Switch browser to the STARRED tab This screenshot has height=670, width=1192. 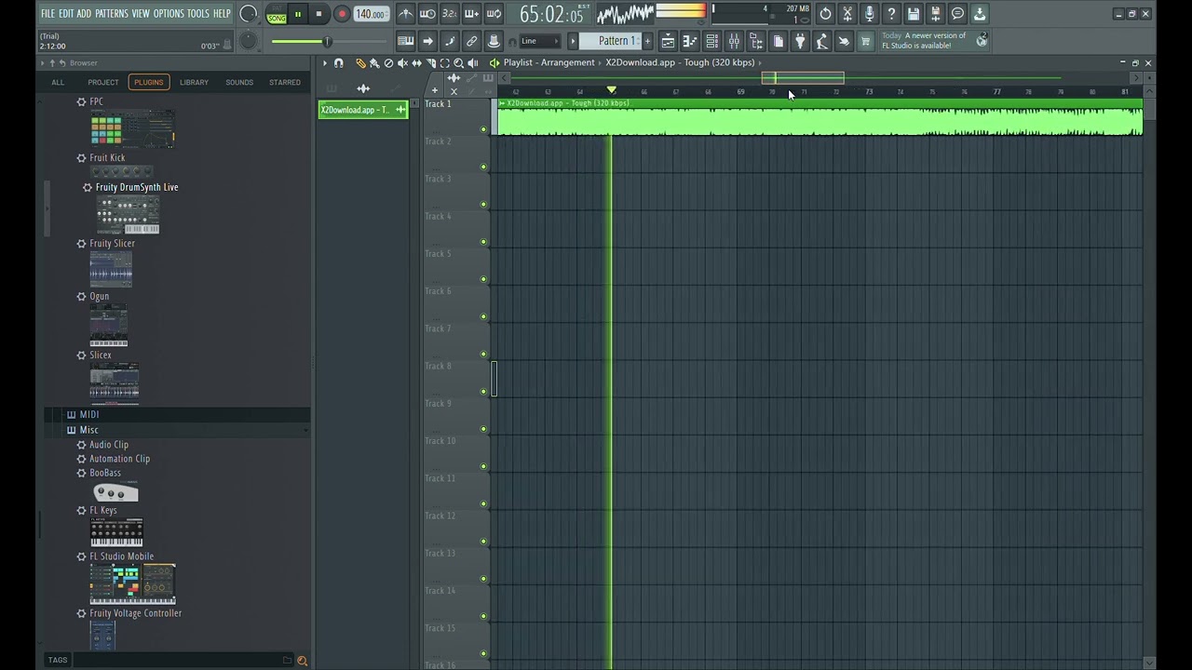(x=285, y=82)
